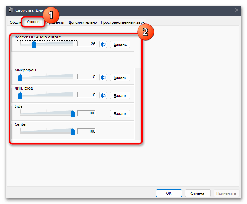Click the Применить button
This screenshot has width=247, height=204.
pos(226,193)
